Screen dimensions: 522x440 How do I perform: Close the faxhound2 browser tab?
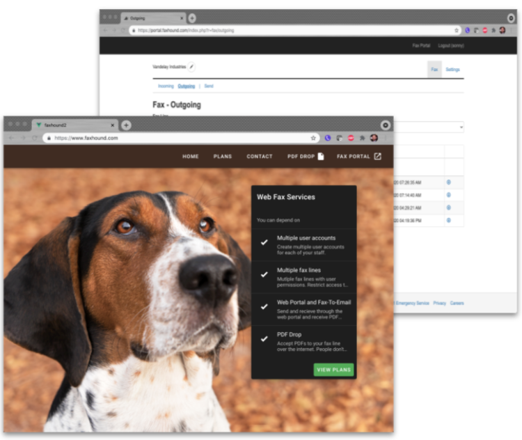(x=113, y=125)
